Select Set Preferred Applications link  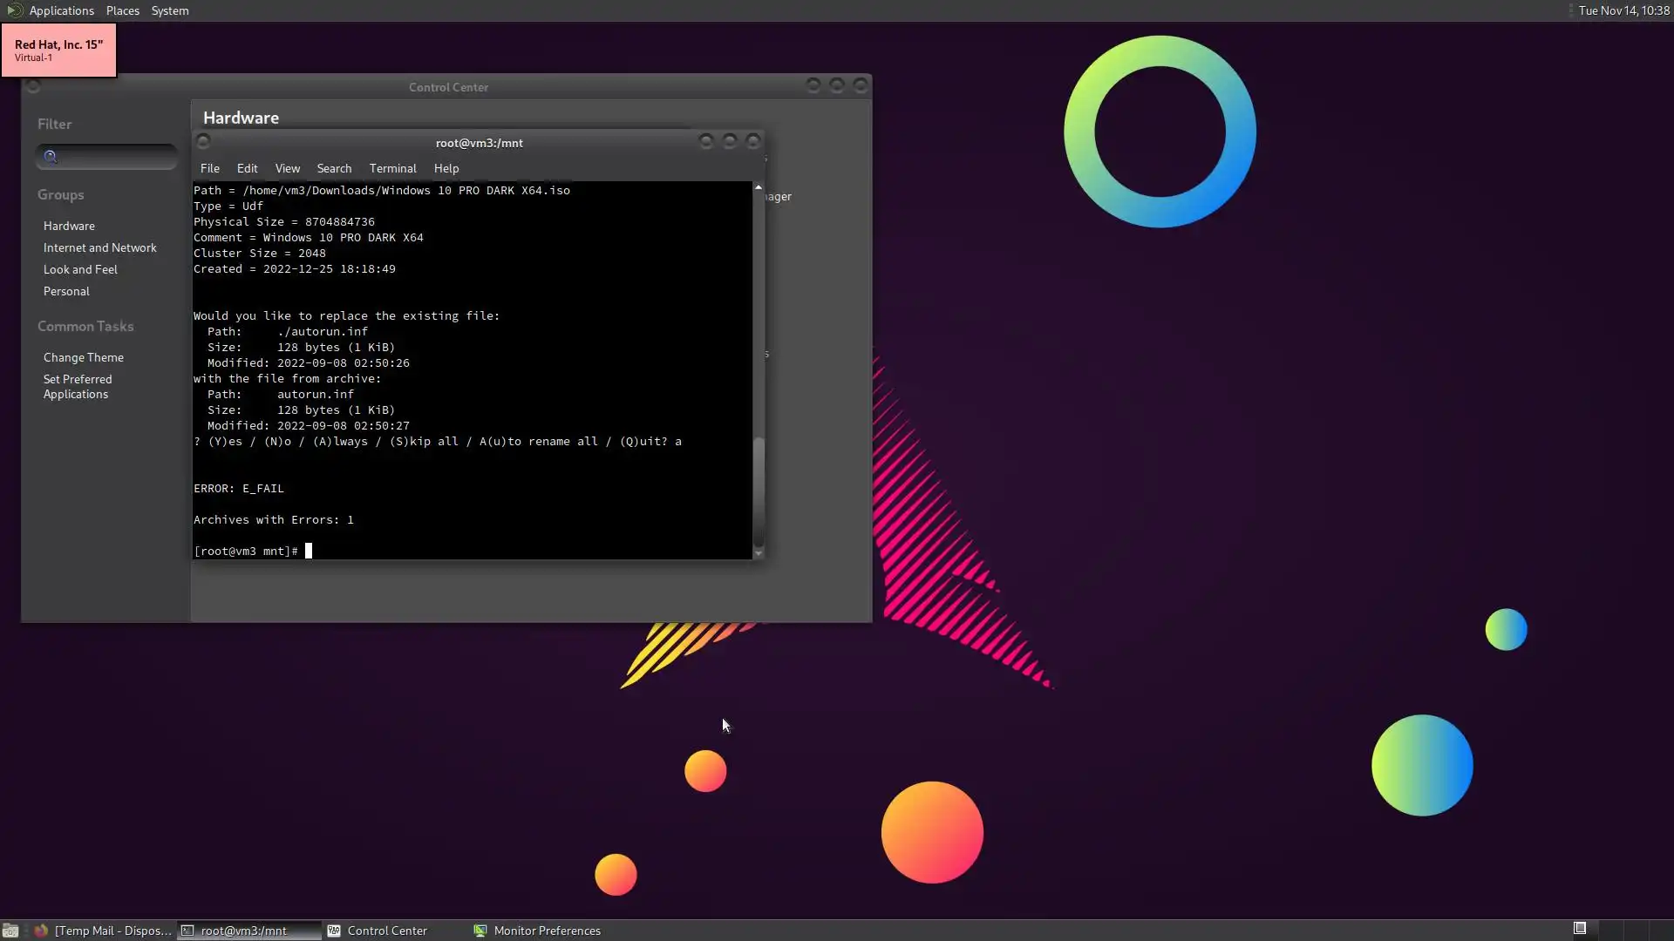pos(78,387)
